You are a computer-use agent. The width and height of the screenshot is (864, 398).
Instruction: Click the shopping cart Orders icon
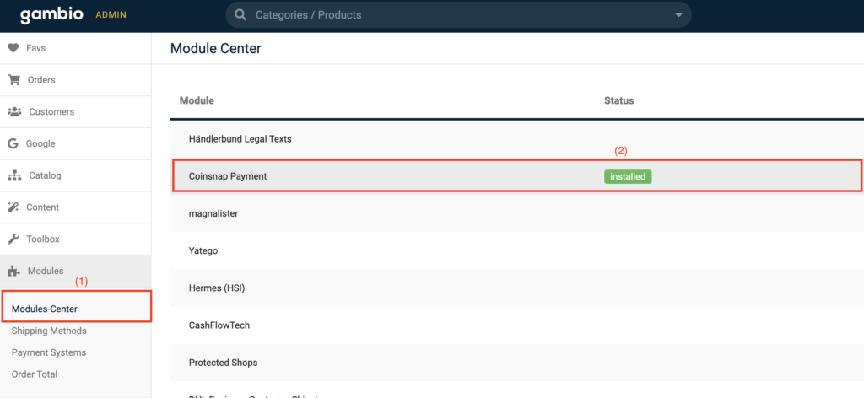[13, 80]
